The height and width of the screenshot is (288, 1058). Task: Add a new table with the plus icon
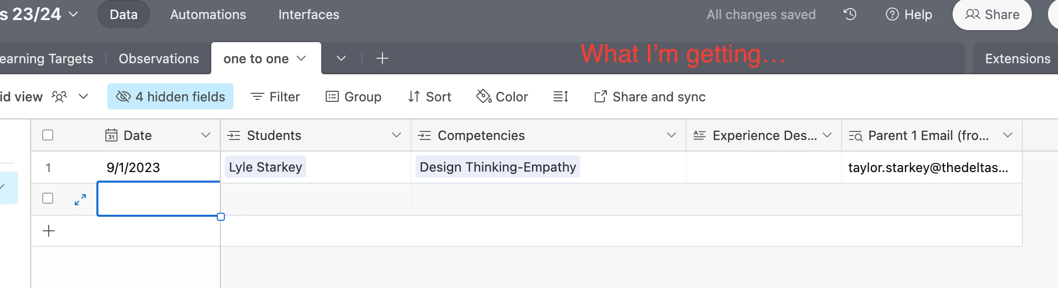point(382,58)
